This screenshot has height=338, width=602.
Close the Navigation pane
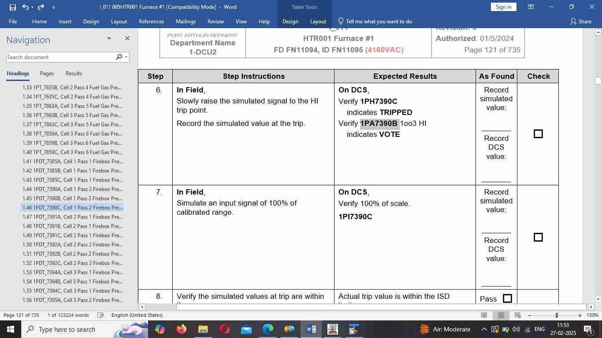point(127,38)
